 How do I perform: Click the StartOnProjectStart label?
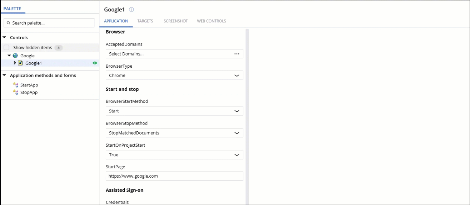click(x=125, y=145)
